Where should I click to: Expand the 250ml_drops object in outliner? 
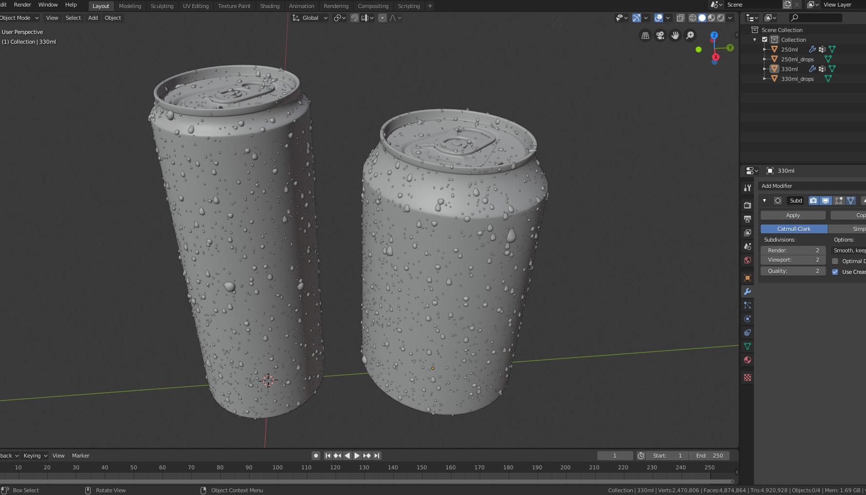coord(764,59)
